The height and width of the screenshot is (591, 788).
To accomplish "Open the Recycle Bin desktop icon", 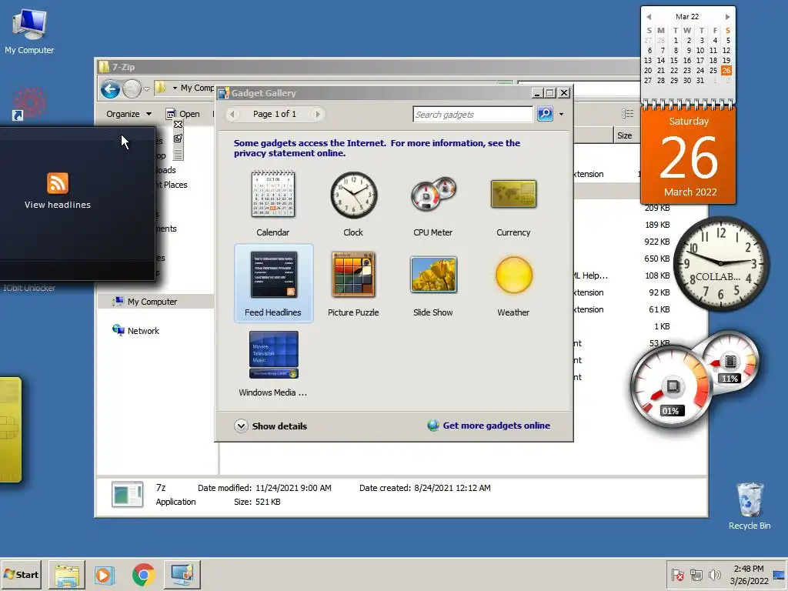I will click(750, 506).
